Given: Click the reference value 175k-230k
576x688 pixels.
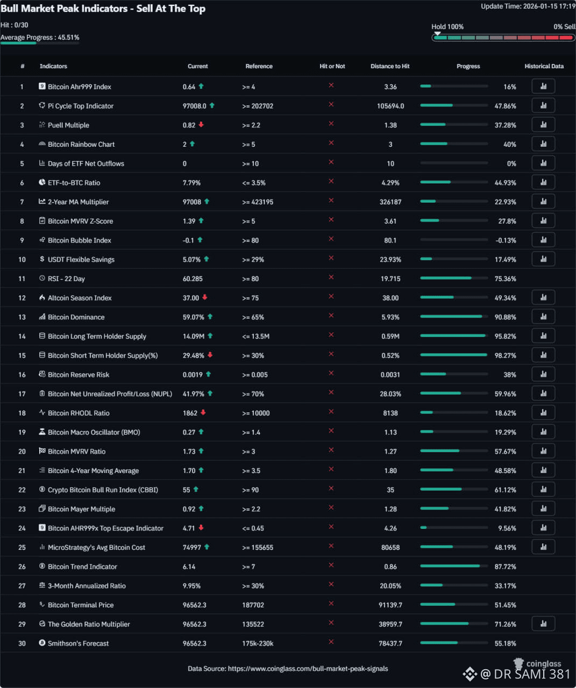Looking at the screenshot, I should 258,643.
